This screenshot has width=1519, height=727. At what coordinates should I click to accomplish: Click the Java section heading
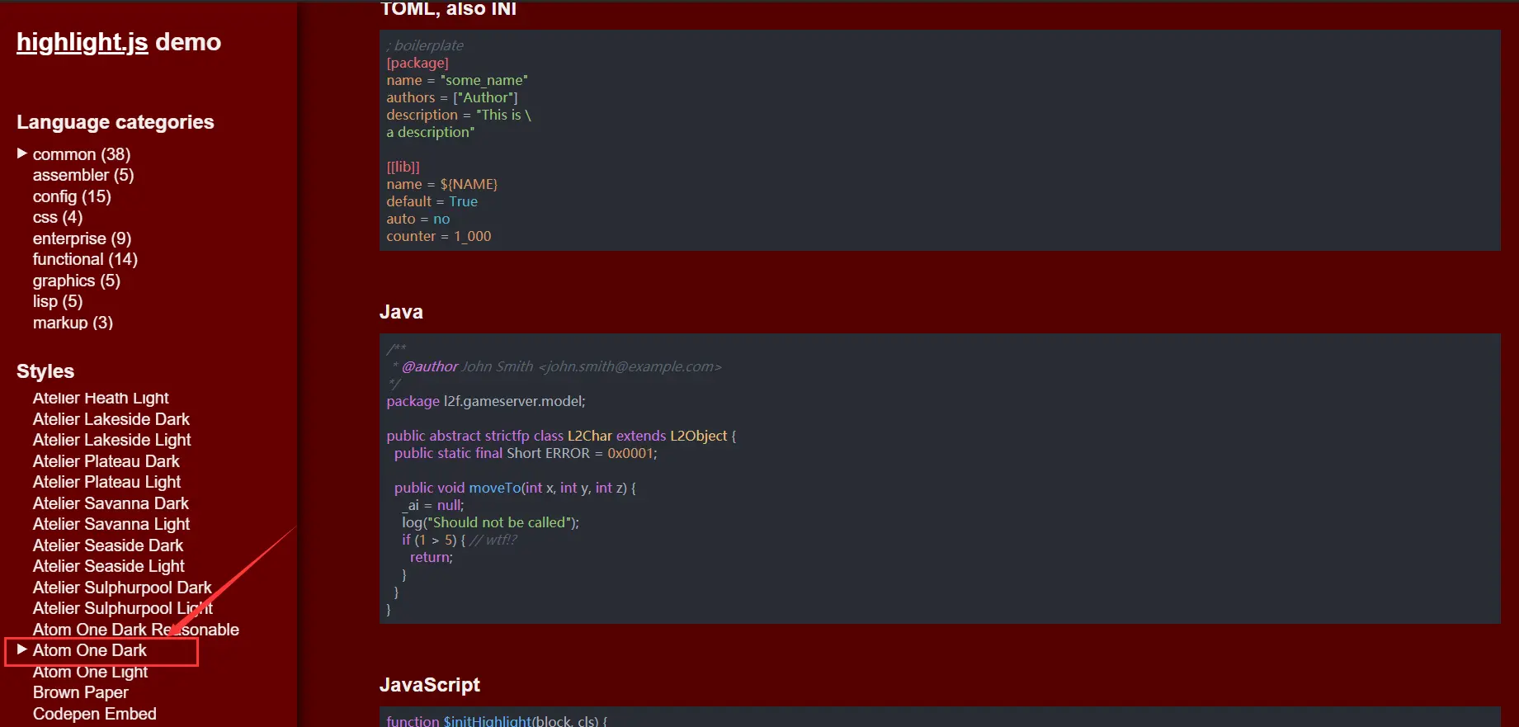point(401,312)
